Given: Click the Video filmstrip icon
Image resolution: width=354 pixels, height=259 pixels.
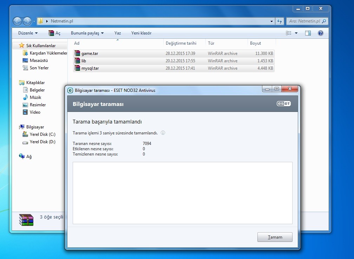Looking at the screenshot, I should (25, 112).
